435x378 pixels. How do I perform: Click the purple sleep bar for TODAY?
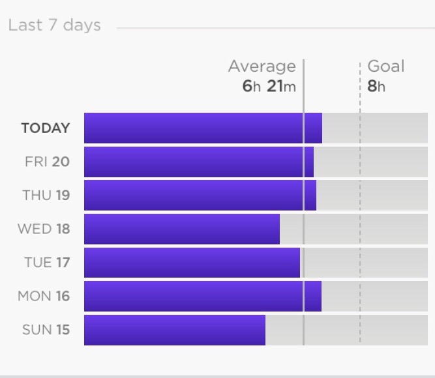point(202,128)
